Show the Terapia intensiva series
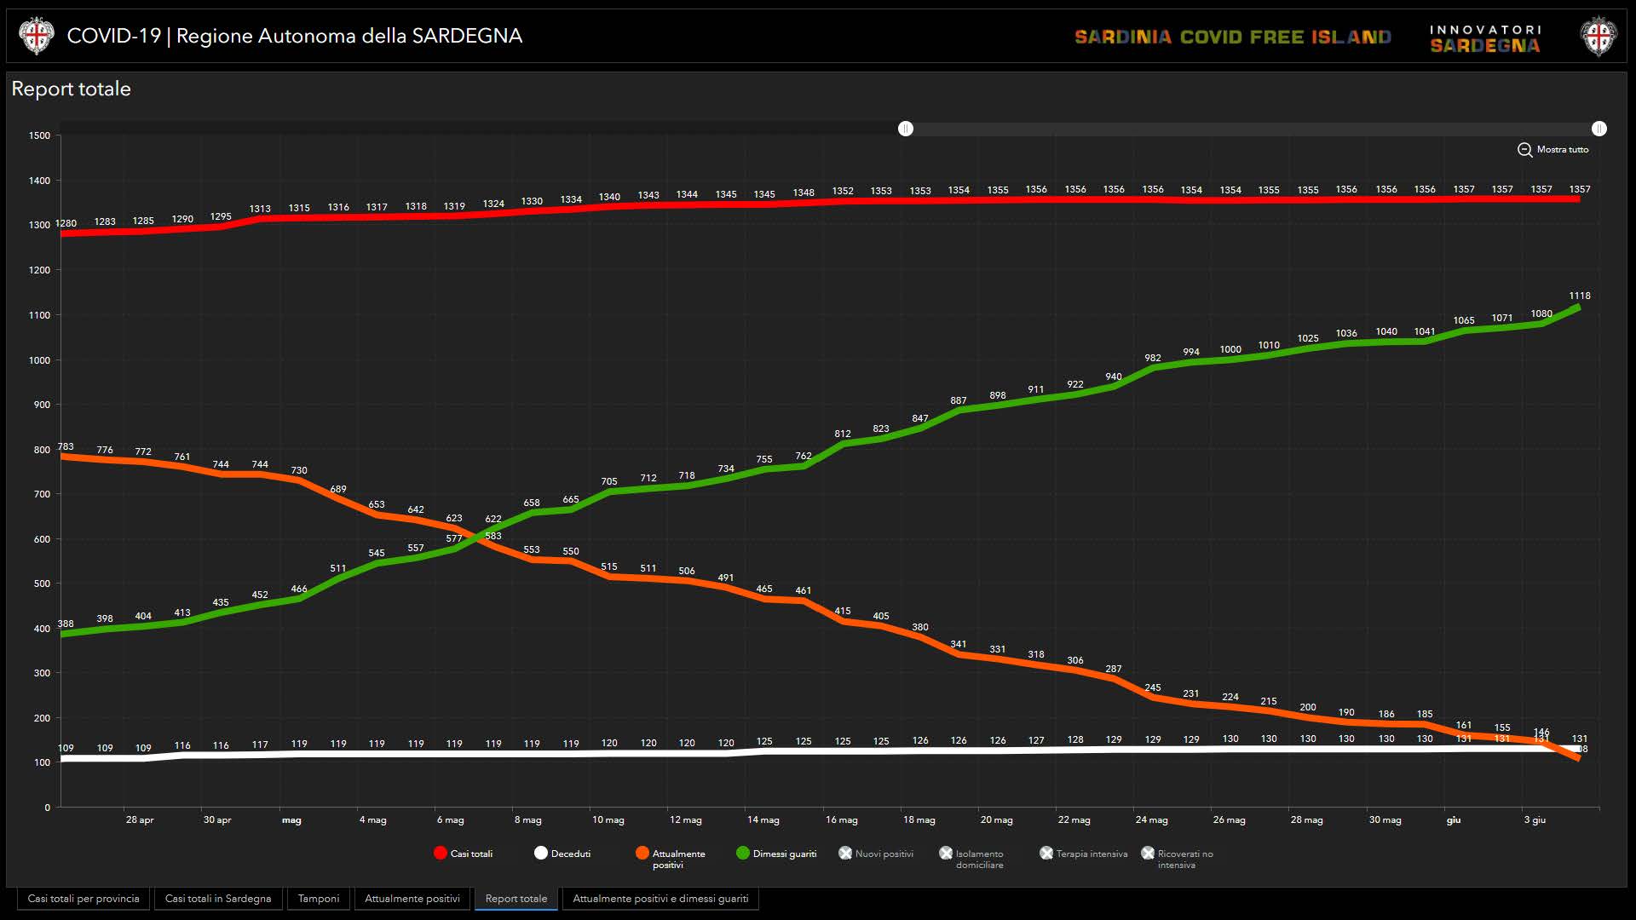 click(x=1046, y=854)
